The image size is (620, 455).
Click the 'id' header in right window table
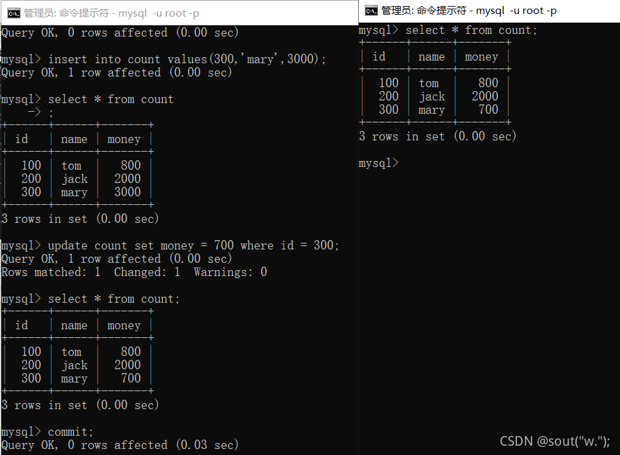click(x=379, y=57)
